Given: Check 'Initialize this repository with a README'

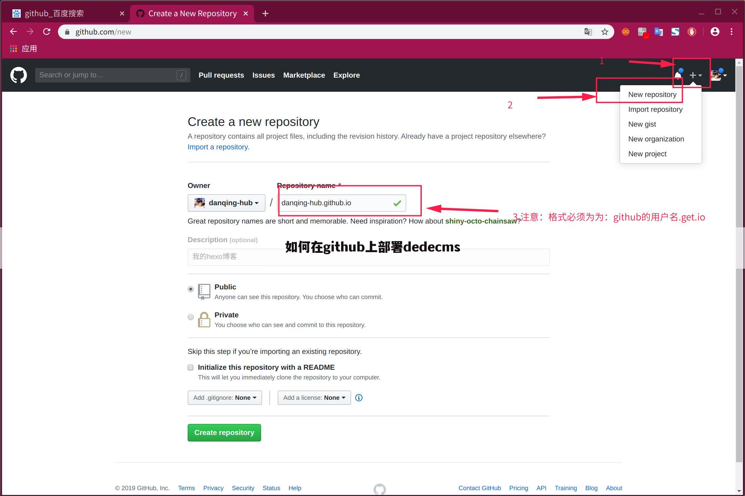Looking at the screenshot, I should (190, 367).
